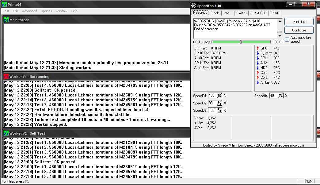Click the 'Found WDC WD5000AAKS-00A7B2' log line
Image resolution: width=320 pixels, height=185 pixels.
coord(232,25)
